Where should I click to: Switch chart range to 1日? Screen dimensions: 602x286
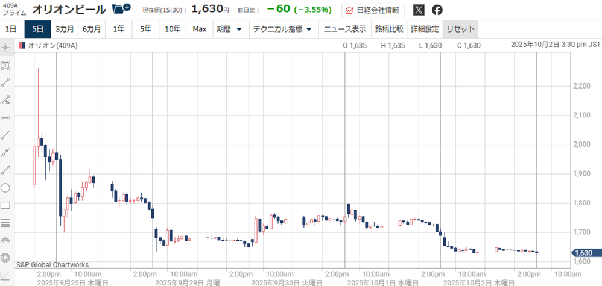tap(11, 29)
